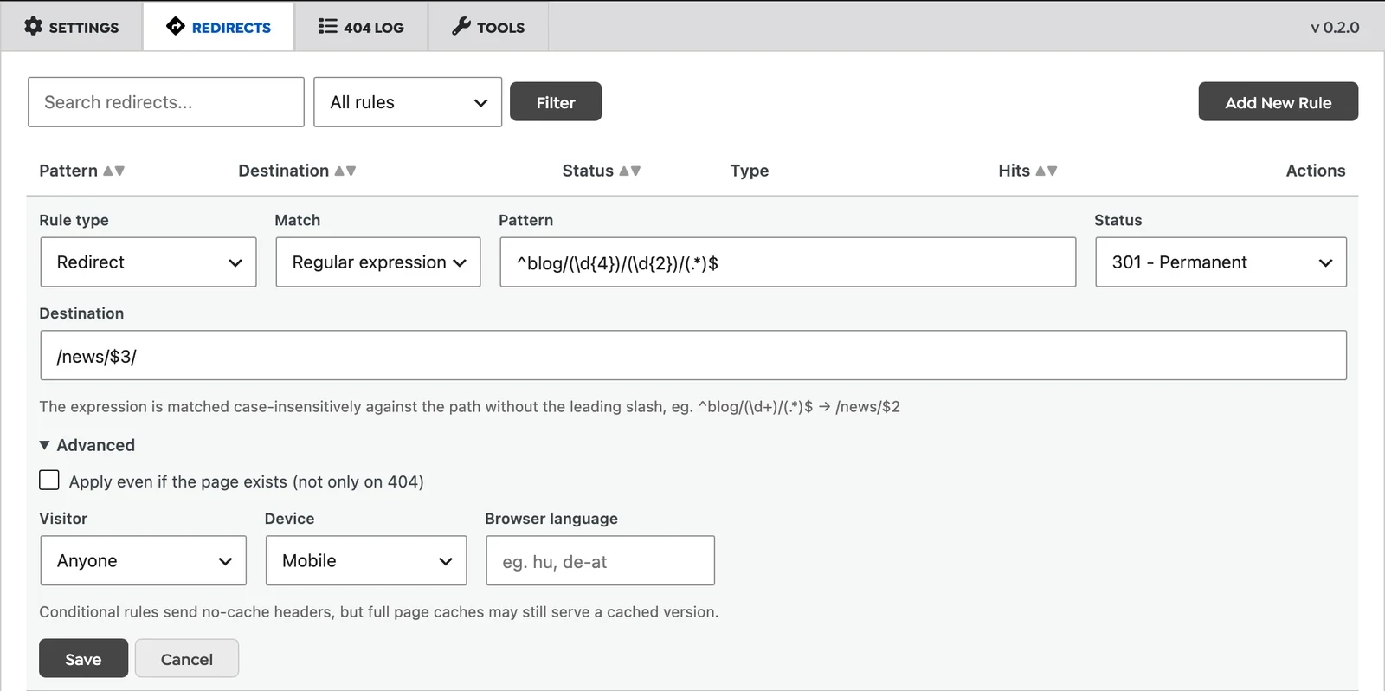
Task: Switch to the Redirects tab
Action: click(x=218, y=27)
